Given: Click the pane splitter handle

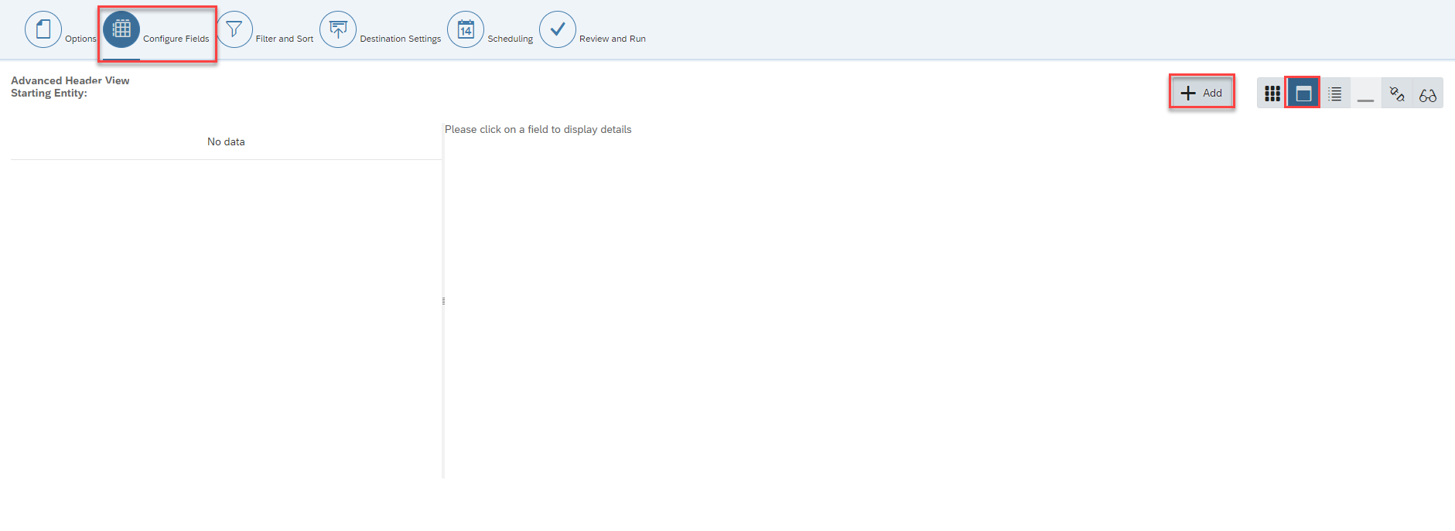Looking at the screenshot, I should [x=443, y=301].
